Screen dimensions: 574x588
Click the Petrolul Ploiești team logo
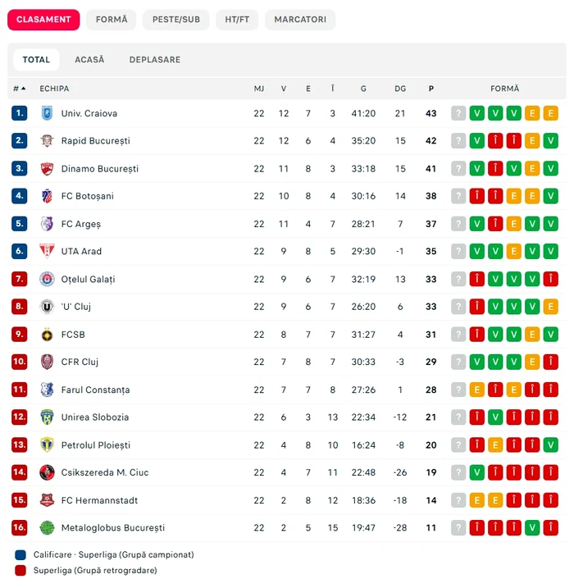pos(47,444)
